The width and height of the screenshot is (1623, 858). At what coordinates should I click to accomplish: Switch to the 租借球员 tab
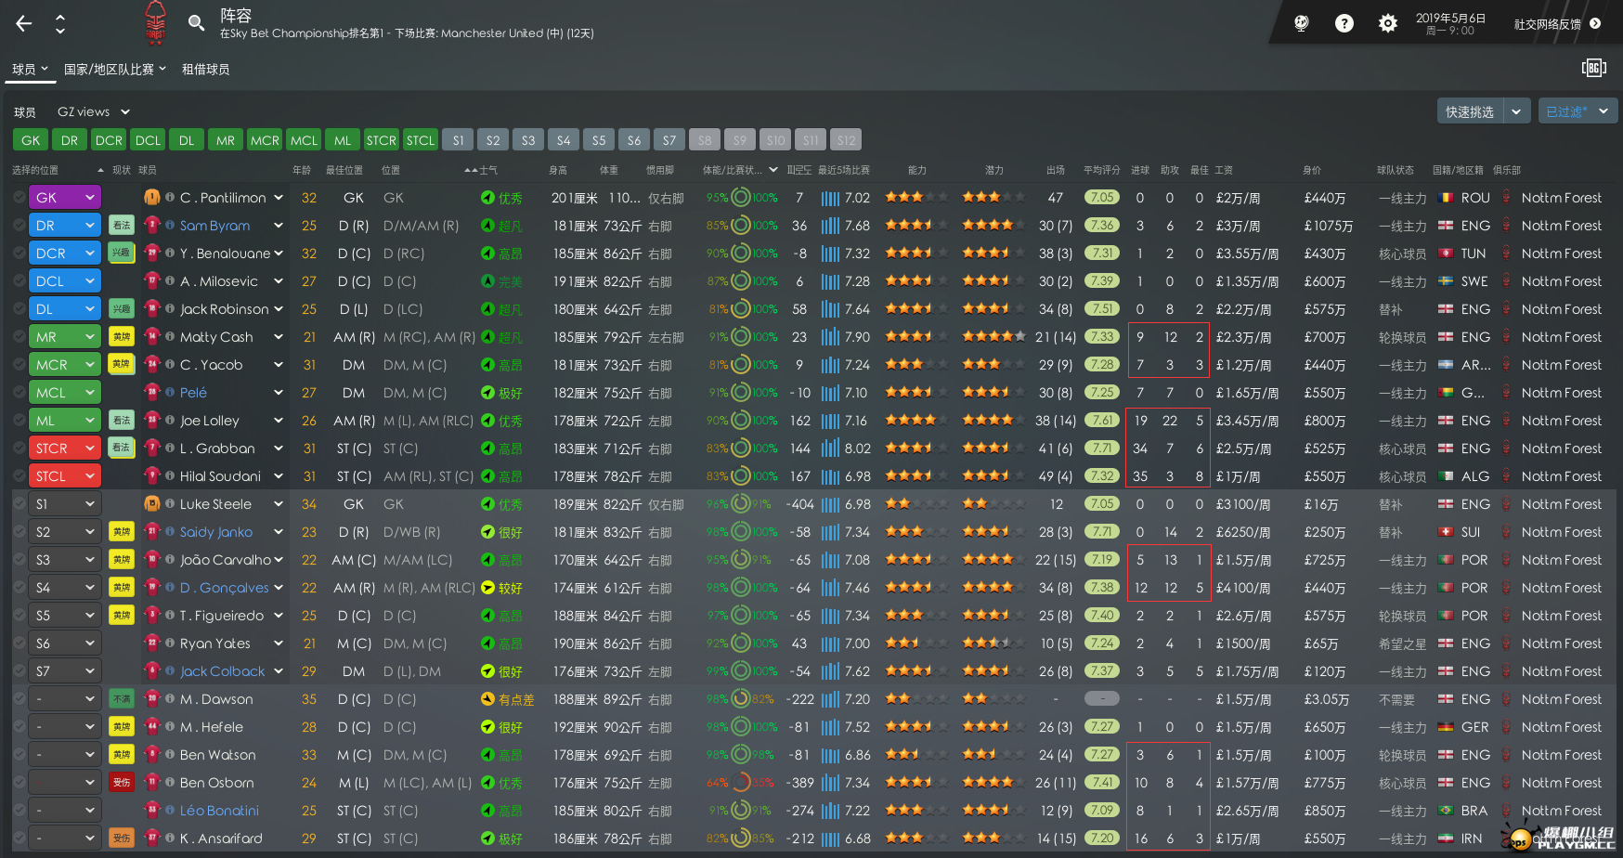pos(205,70)
